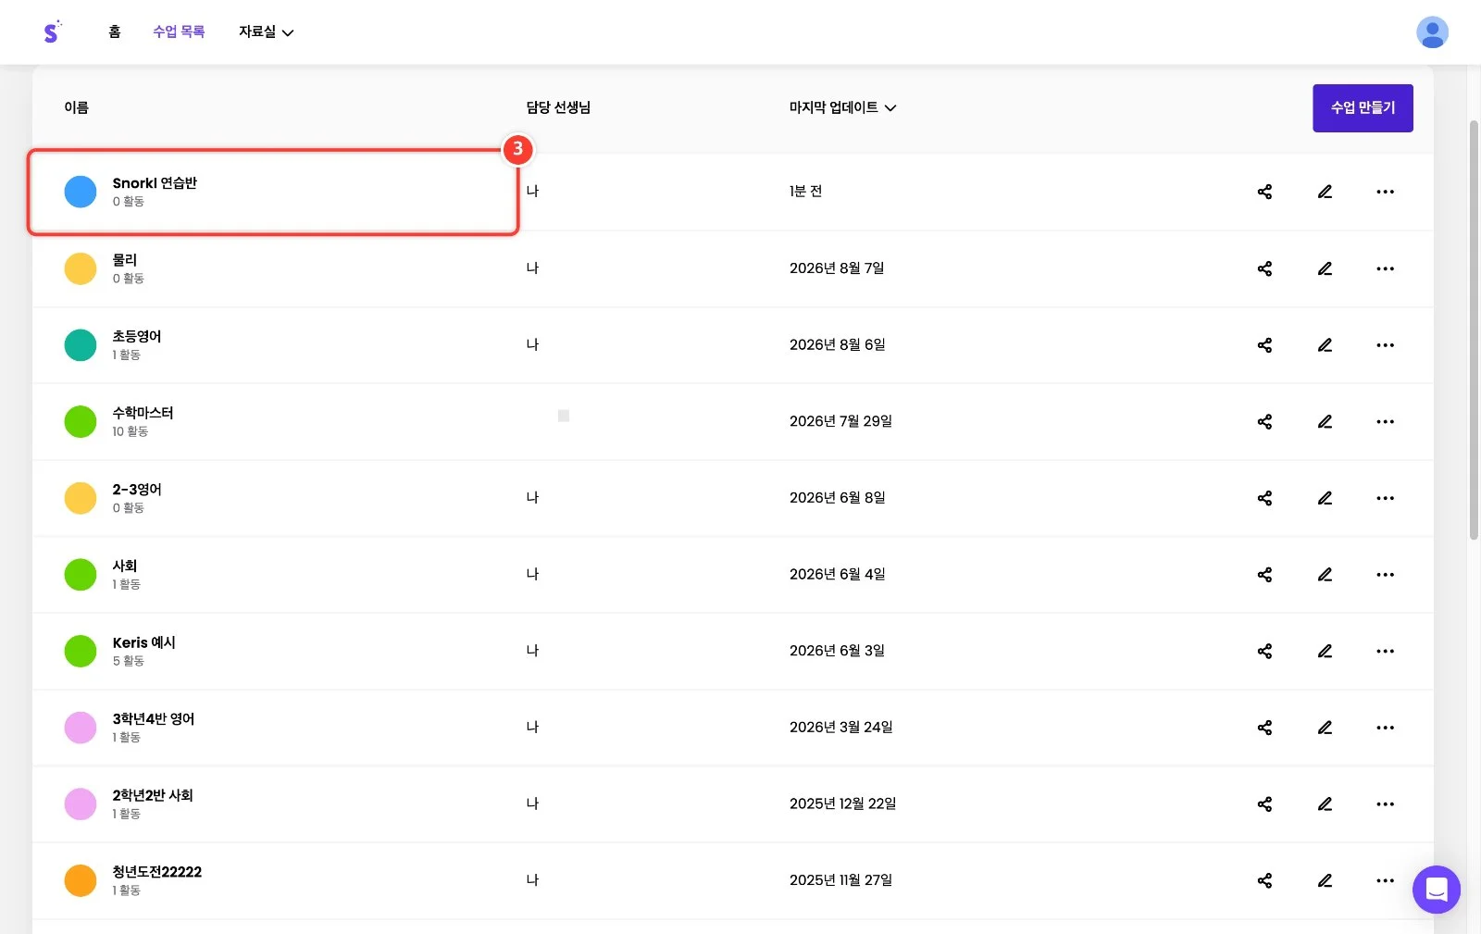Click the 담당 선생님 column header
The width and height of the screenshot is (1481, 934).
558,107
